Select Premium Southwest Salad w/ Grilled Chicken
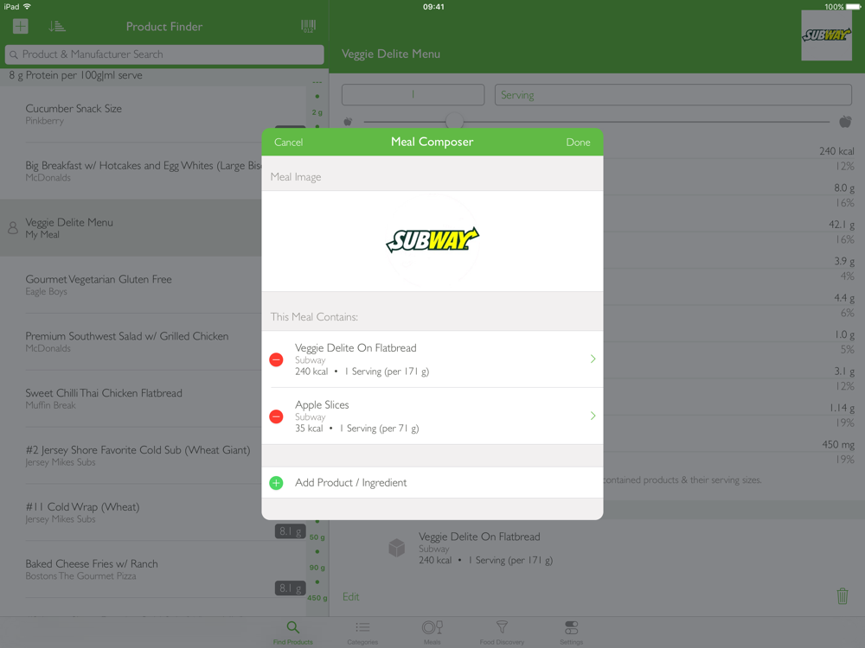Screen dimensions: 865x648 pos(131,341)
